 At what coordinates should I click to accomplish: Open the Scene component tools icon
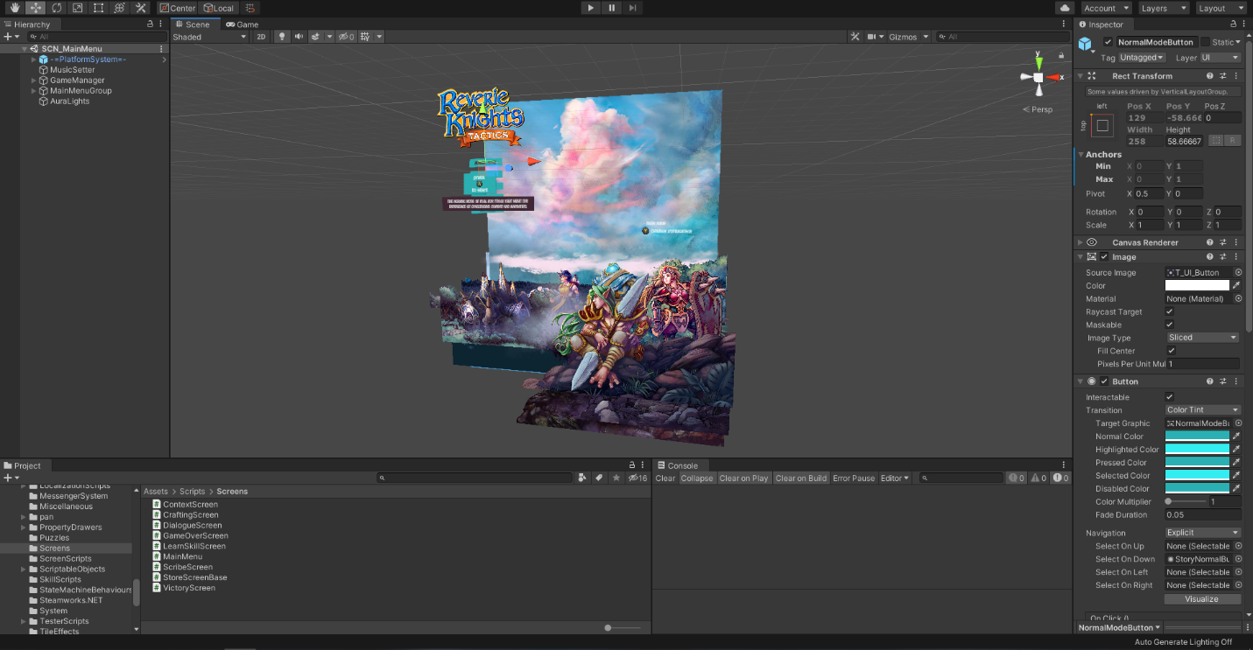click(855, 37)
